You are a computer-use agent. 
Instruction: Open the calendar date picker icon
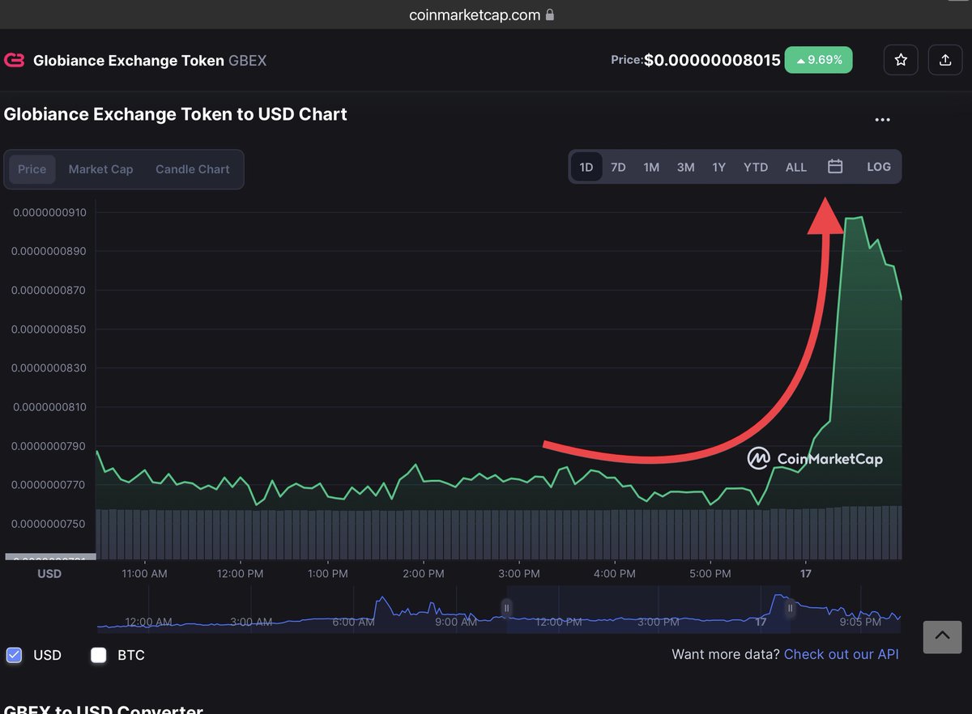click(x=835, y=166)
